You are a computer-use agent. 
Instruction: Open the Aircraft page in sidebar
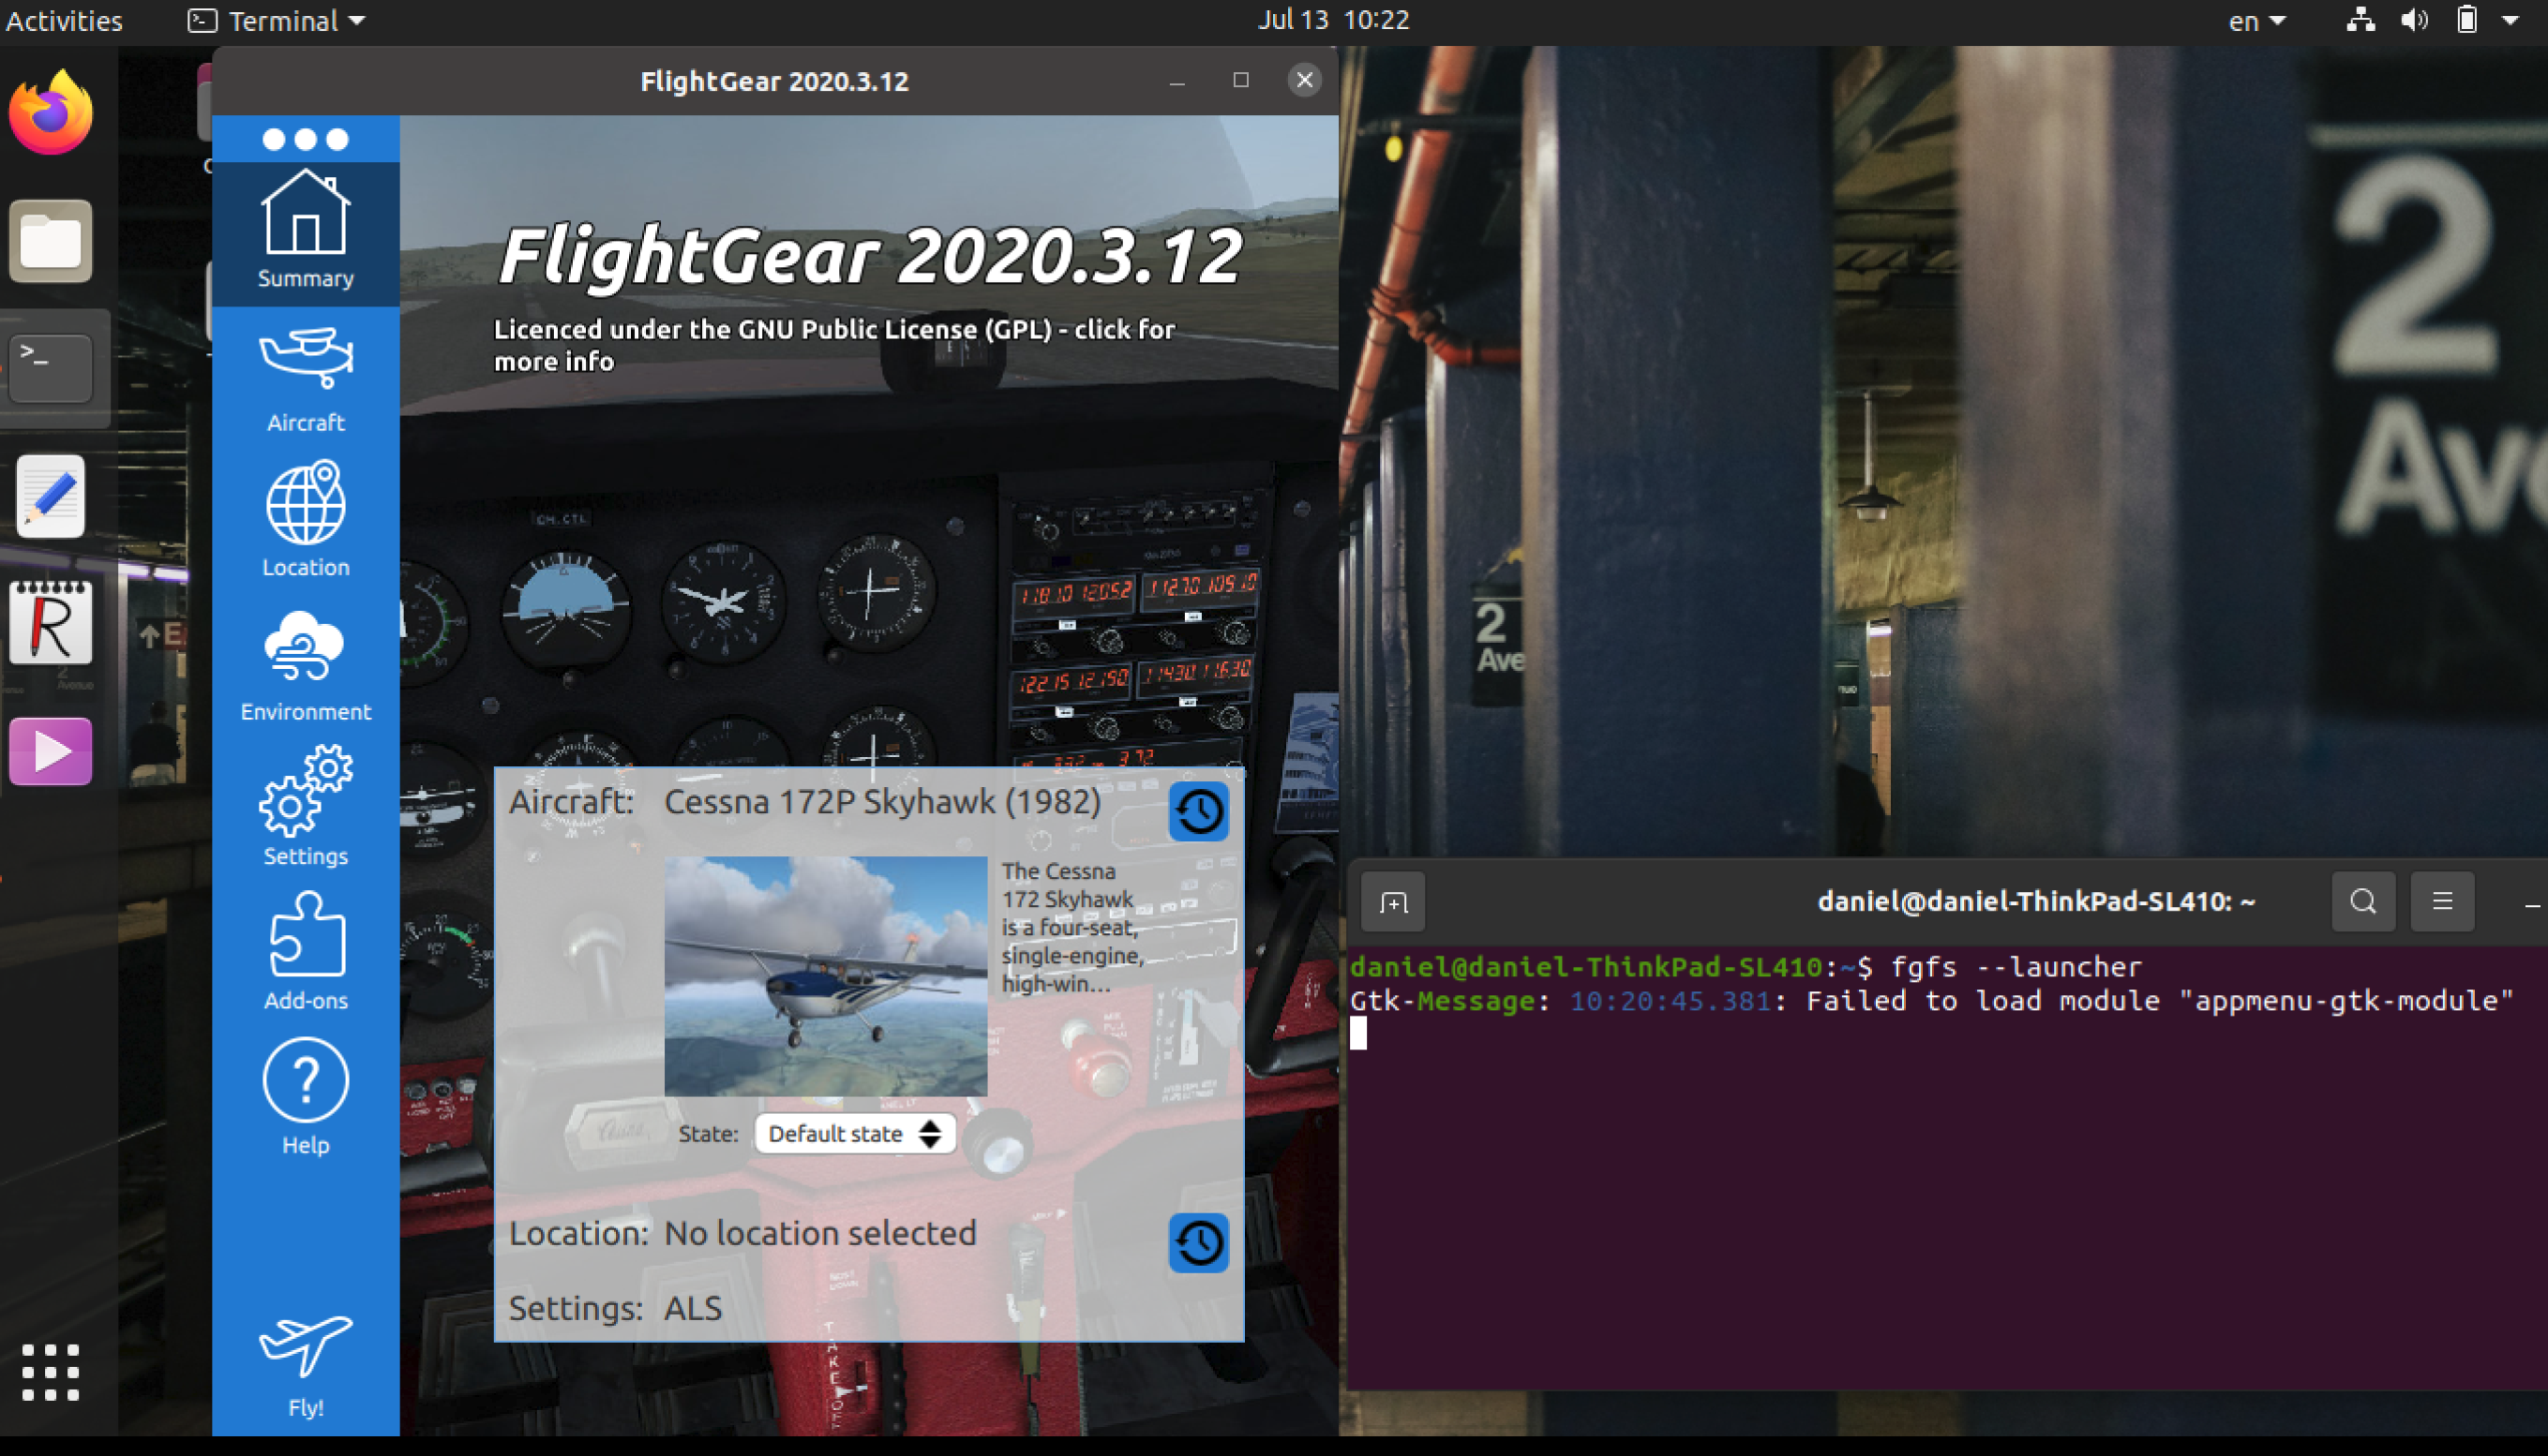point(305,379)
